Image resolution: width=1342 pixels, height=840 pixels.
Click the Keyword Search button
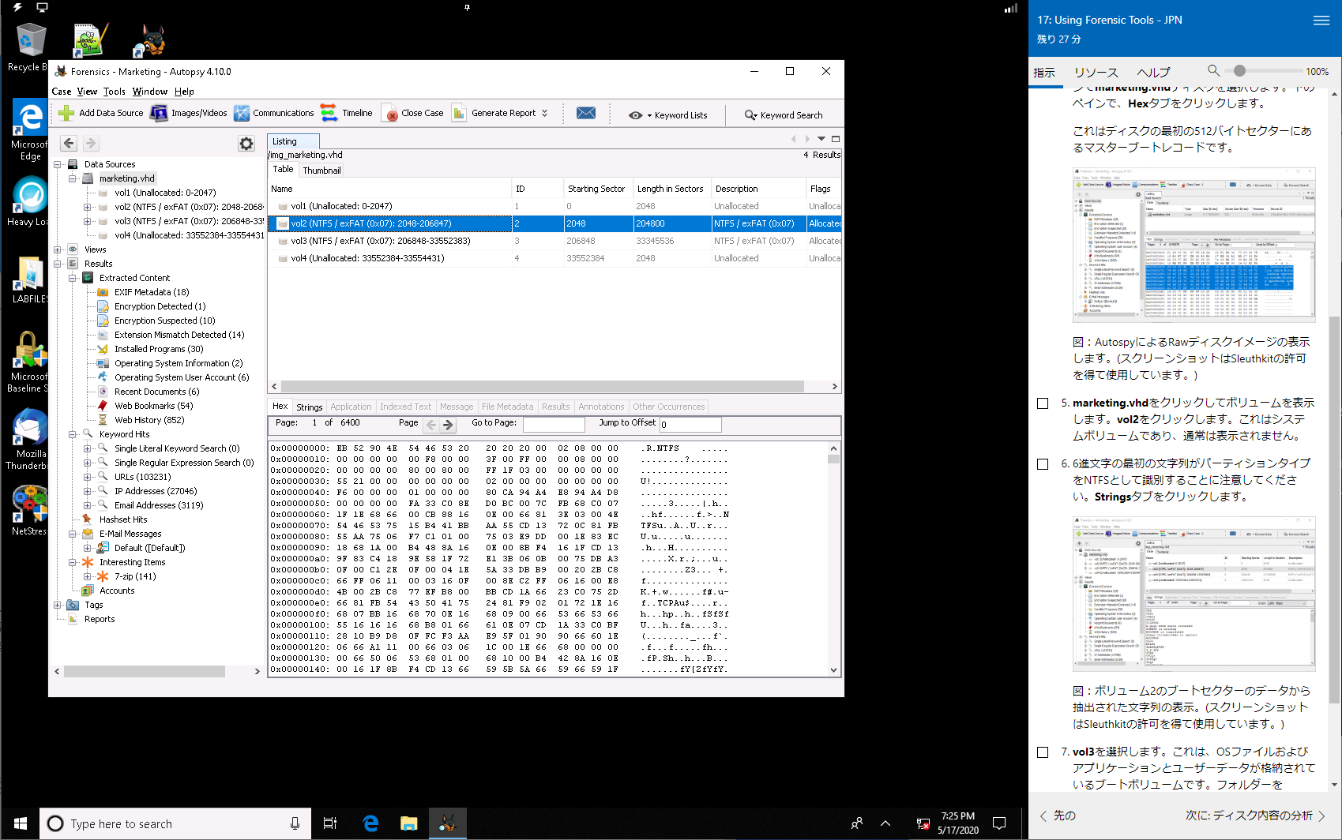[x=784, y=115]
